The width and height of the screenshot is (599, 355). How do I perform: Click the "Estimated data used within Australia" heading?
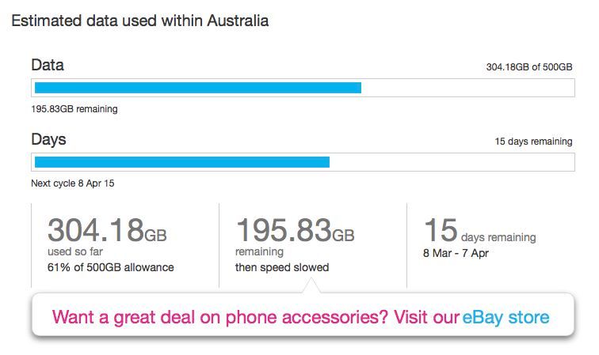tap(139, 21)
